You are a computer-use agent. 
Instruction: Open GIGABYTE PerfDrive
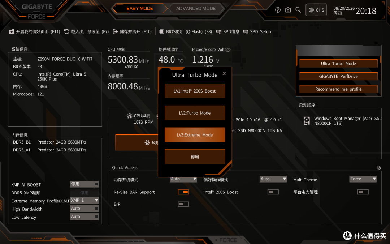[x=338, y=76]
